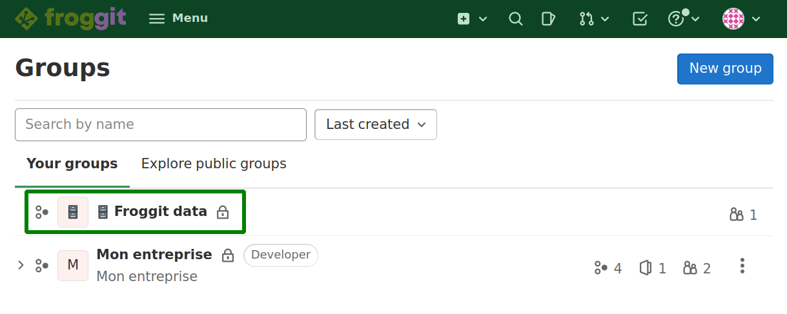
Task: Open Mon entreprise three-dot options menu
Action: click(x=742, y=266)
